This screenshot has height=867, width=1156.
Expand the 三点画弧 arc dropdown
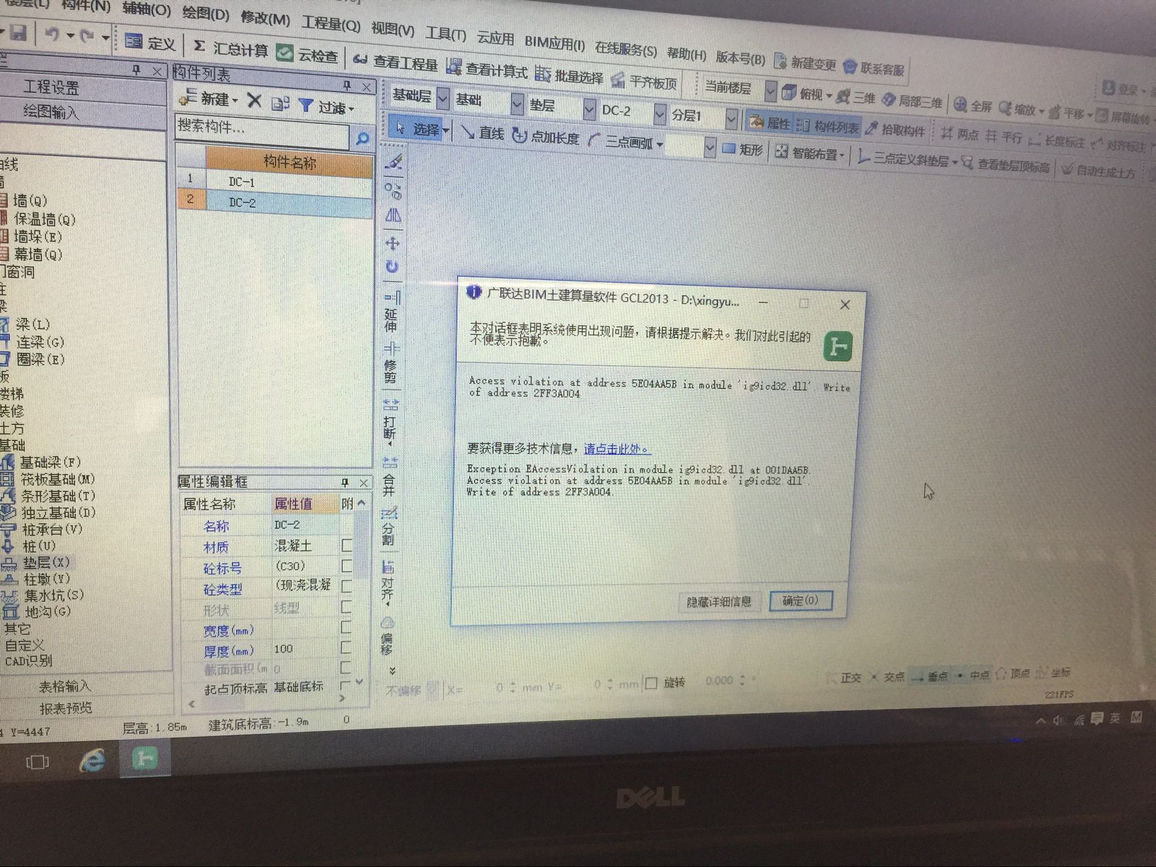pyautogui.click(x=660, y=144)
